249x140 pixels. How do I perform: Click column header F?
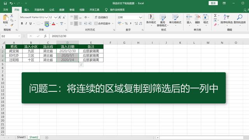point(110,42)
